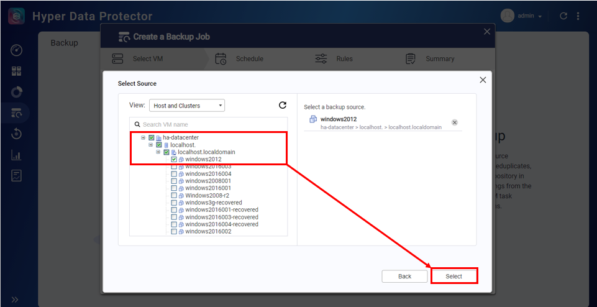Open the View Host and Clusters dropdown
The width and height of the screenshot is (597, 307).
pos(187,106)
